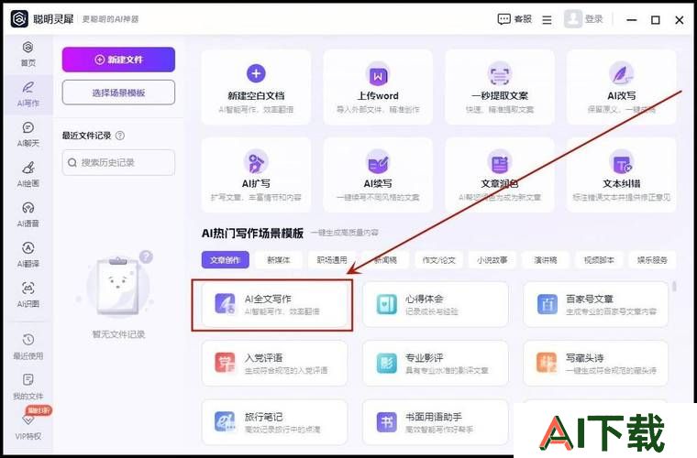Open the AI聊天 sidebar icon
This screenshot has width=697, height=458.
[28, 128]
